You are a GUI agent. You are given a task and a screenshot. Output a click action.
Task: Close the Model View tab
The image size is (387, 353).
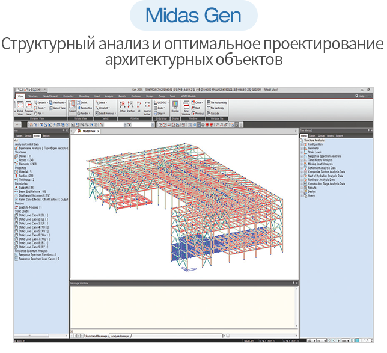(x=98, y=132)
